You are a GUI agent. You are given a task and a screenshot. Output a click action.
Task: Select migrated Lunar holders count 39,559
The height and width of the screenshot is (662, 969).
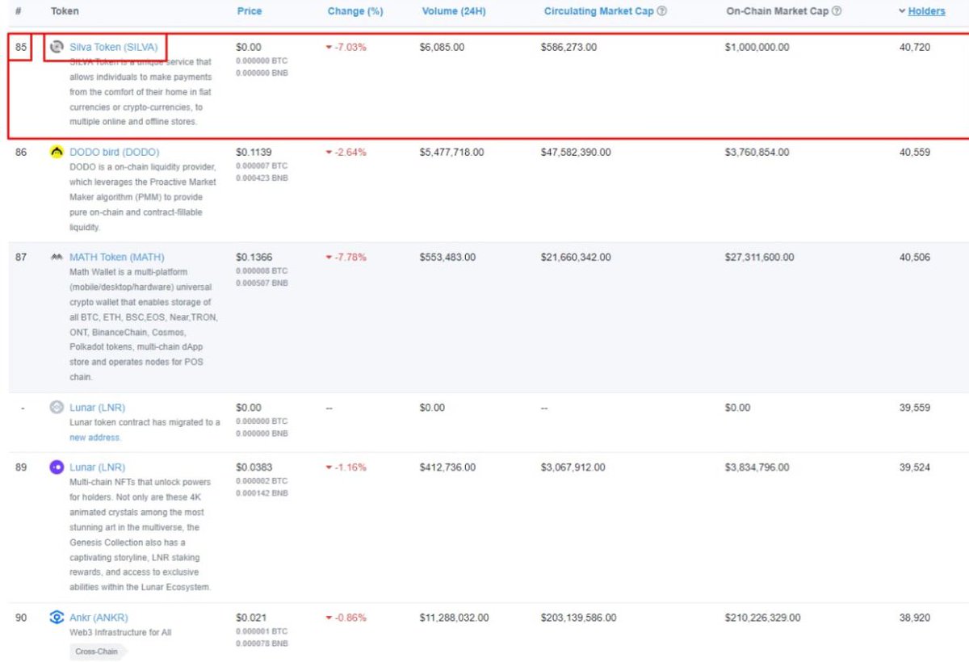click(x=915, y=408)
